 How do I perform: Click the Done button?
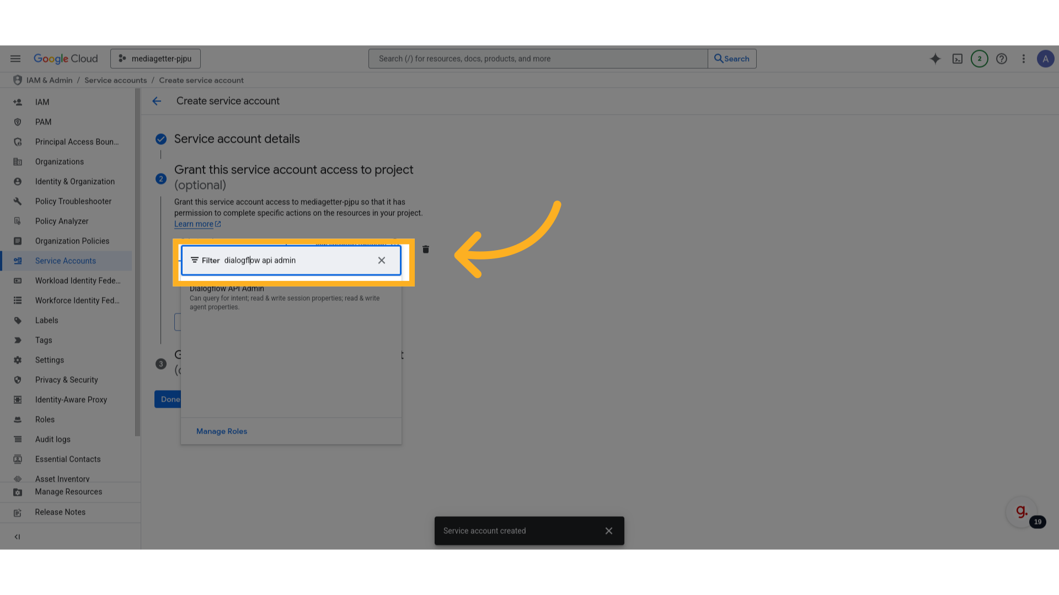tap(168, 399)
